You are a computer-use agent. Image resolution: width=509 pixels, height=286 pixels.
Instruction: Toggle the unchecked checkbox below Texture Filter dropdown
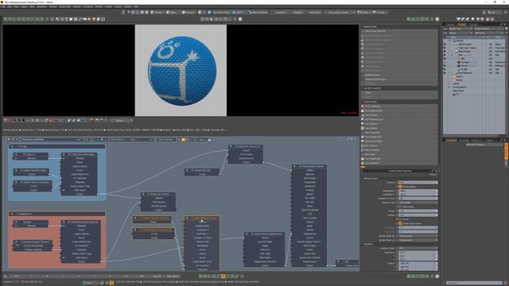400,207
